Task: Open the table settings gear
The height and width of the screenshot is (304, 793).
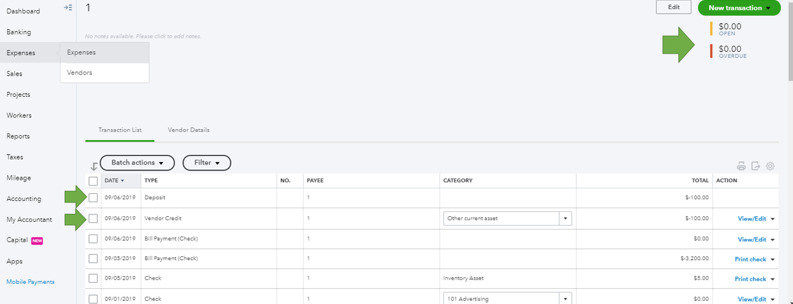Action: [770, 166]
